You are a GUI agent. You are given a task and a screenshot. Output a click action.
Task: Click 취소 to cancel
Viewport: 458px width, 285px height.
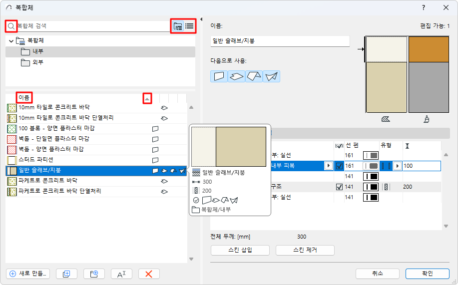(x=378, y=274)
